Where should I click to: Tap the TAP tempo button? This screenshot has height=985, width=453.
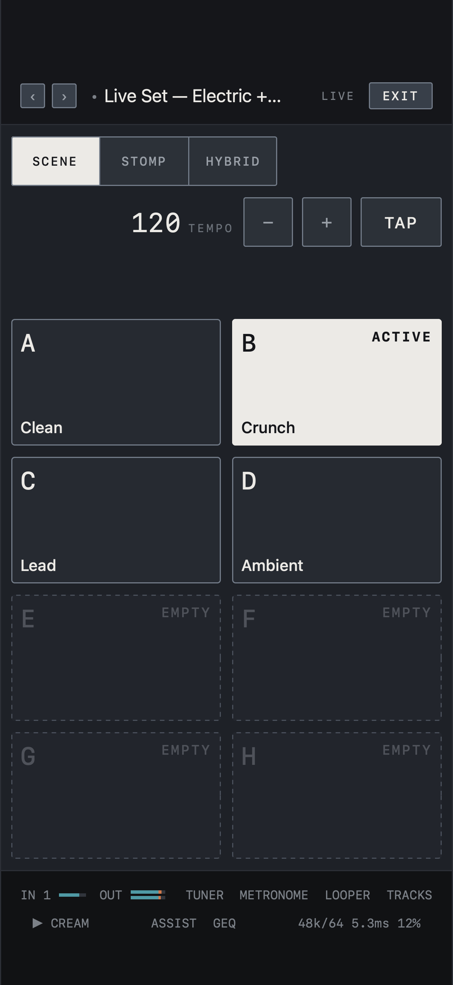point(401,222)
